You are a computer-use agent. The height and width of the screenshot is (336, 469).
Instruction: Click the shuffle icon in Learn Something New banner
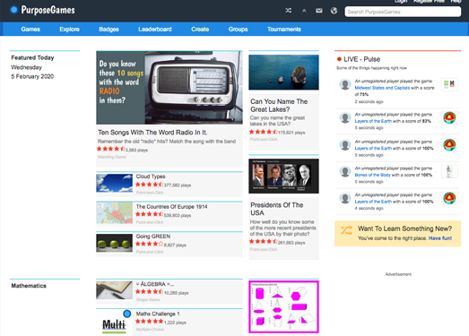click(346, 230)
